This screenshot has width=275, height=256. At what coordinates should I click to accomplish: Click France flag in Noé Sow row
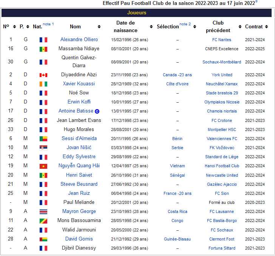point(43,93)
